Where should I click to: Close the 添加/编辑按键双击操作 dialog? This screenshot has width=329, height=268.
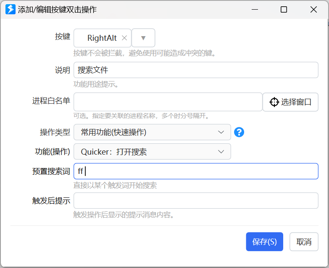pyautogui.click(x=313, y=9)
